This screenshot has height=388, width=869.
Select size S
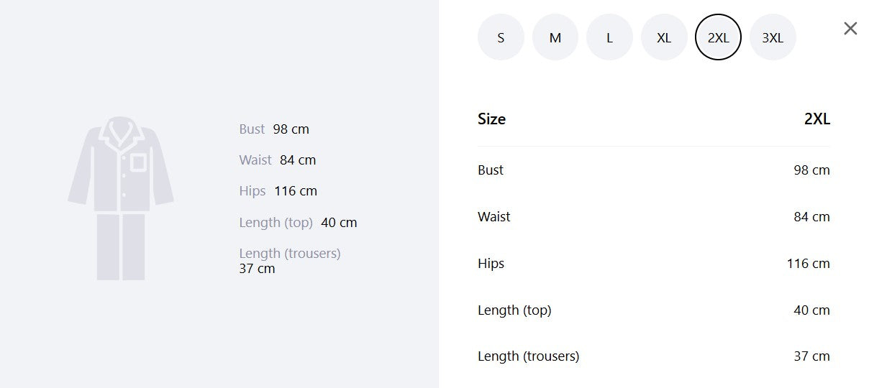pos(501,37)
